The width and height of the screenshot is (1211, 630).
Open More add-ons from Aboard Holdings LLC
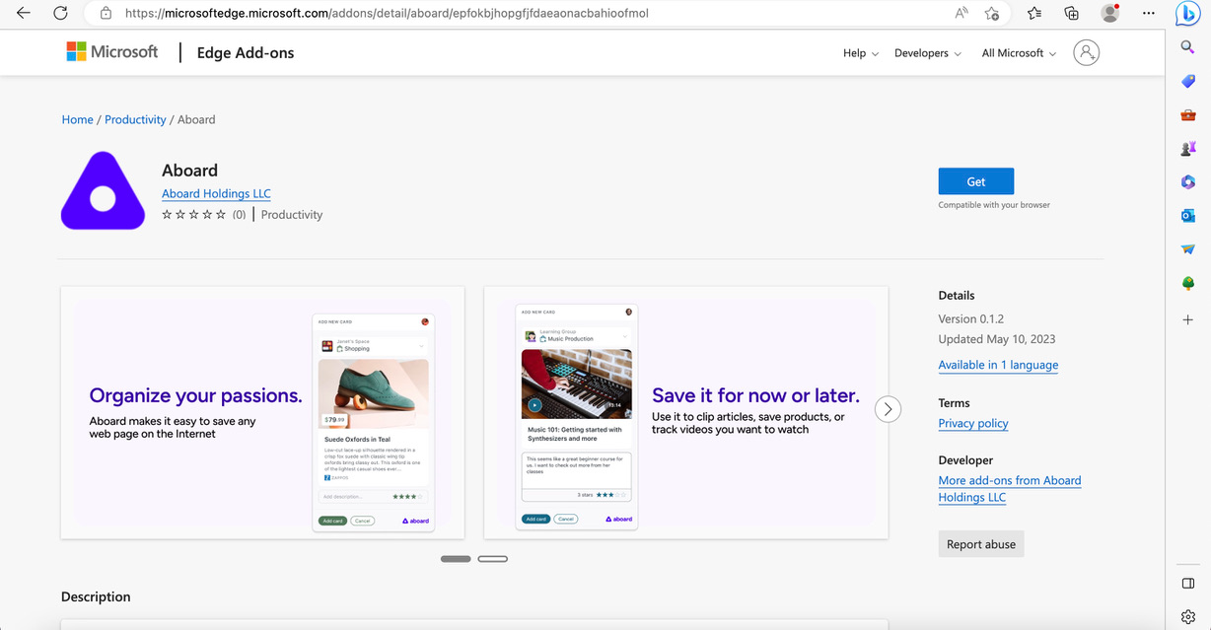pyautogui.click(x=1010, y=489)
